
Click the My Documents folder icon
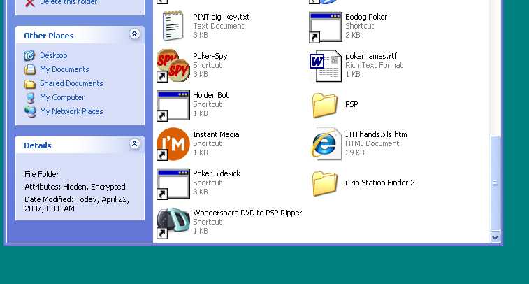coord(29,69)
